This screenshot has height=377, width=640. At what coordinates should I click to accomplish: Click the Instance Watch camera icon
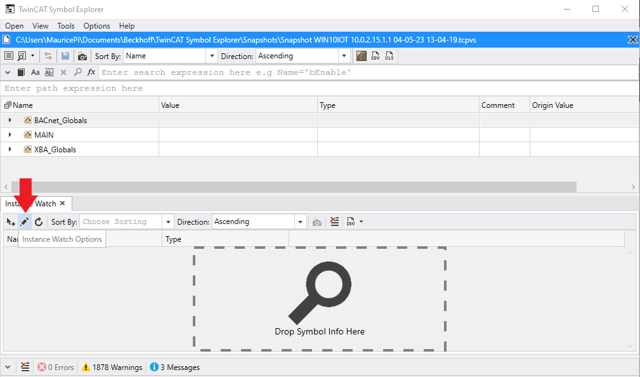317,222
